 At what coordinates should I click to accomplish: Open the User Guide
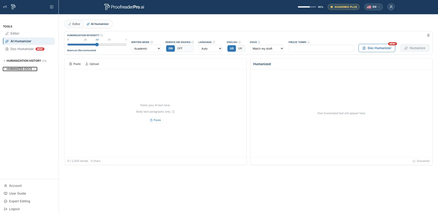[15, 193]
